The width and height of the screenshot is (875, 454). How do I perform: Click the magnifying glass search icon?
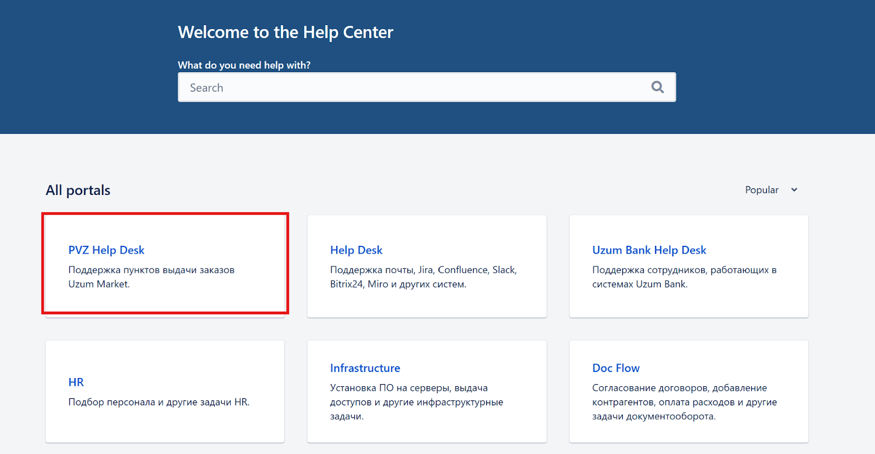tap(657, 87)
